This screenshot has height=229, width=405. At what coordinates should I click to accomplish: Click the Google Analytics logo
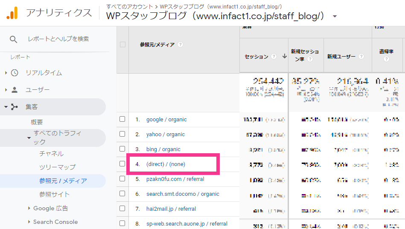click(12, 13)
